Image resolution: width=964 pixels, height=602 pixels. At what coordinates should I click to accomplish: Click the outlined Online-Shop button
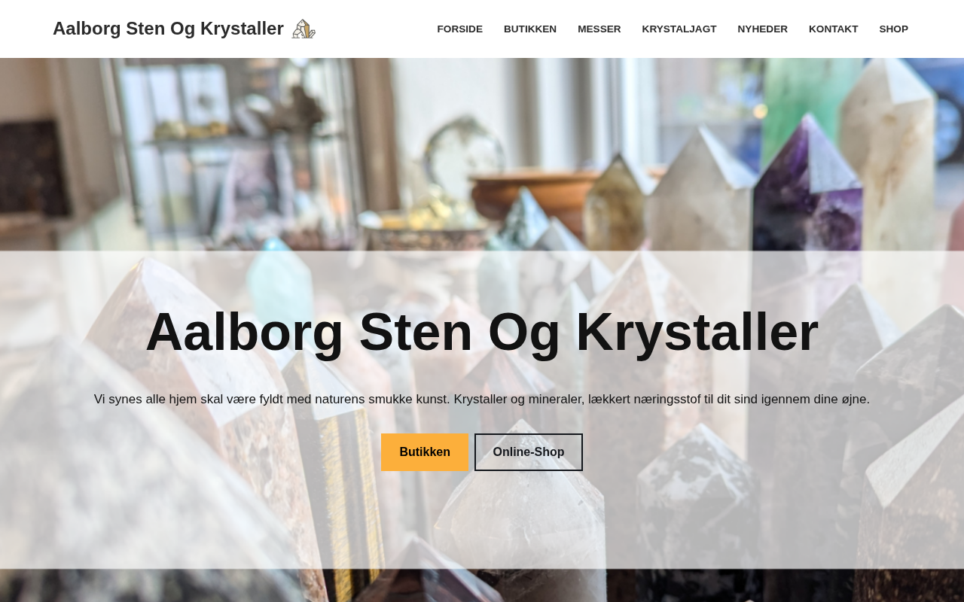pos(529,452)
